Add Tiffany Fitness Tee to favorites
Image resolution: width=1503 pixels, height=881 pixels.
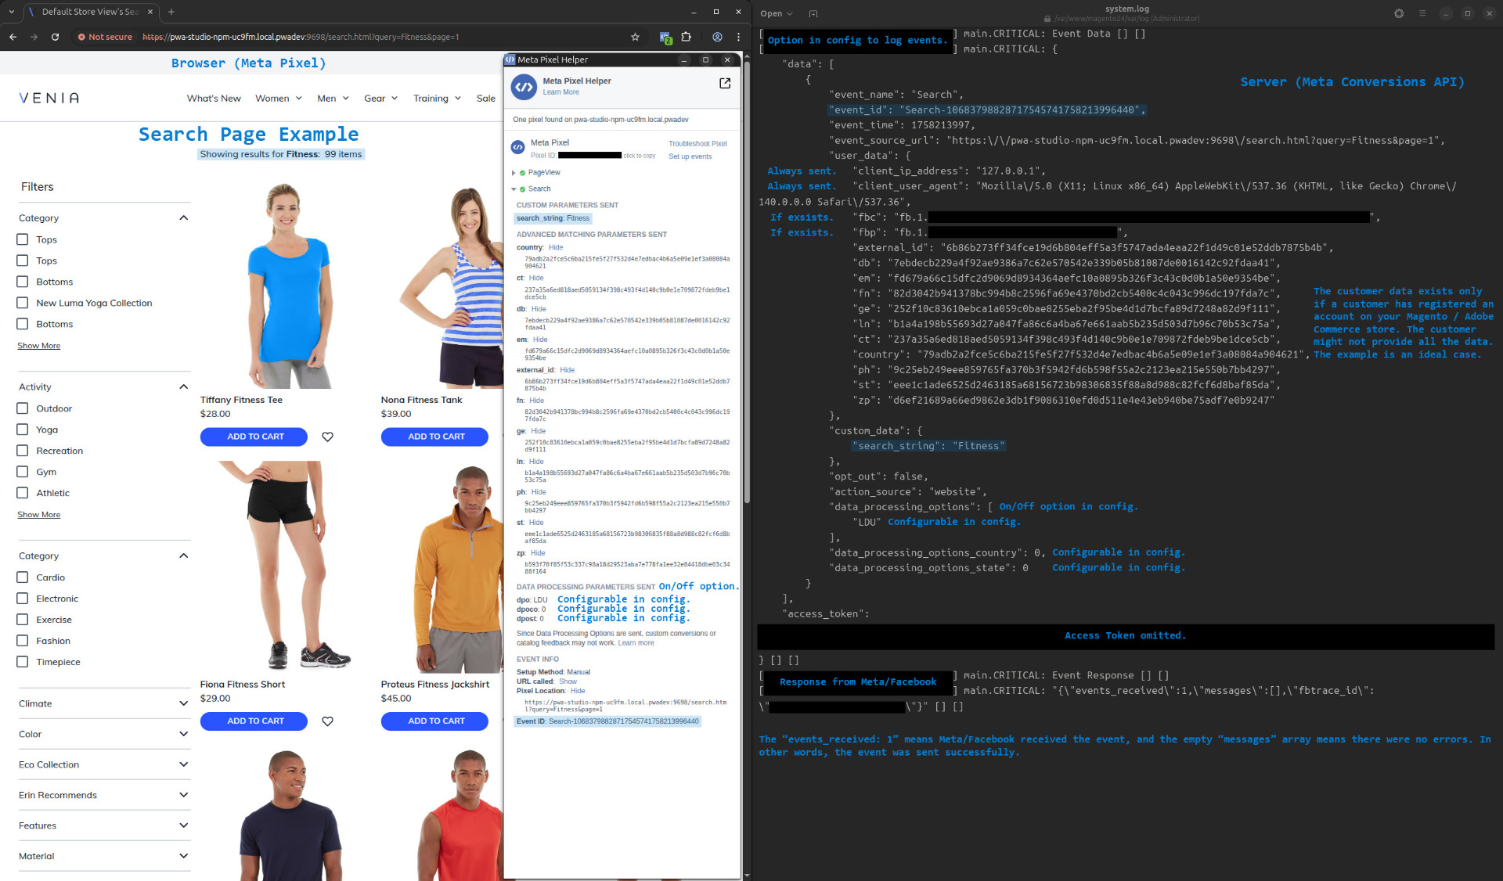click(x=327, y=437)
